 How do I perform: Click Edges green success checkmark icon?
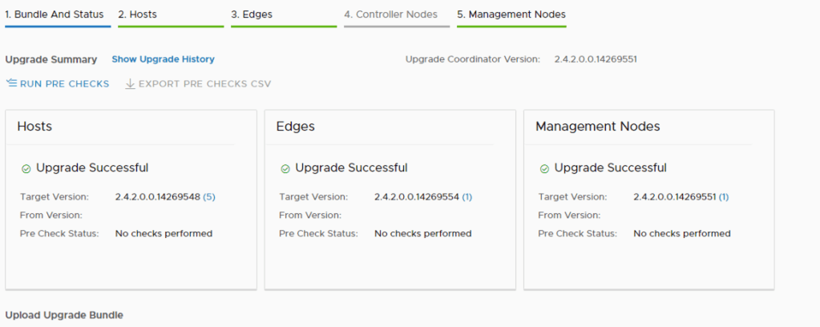click(285, 168)
